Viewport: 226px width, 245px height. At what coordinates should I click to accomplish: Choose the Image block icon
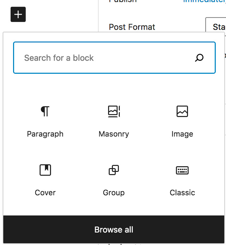182,112
